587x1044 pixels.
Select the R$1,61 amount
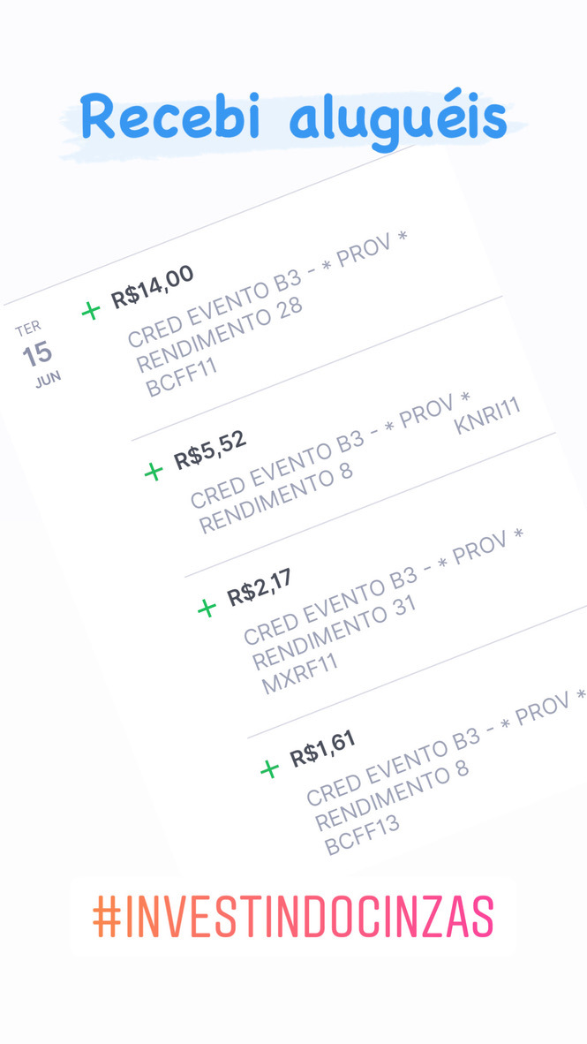click(323, 749)
